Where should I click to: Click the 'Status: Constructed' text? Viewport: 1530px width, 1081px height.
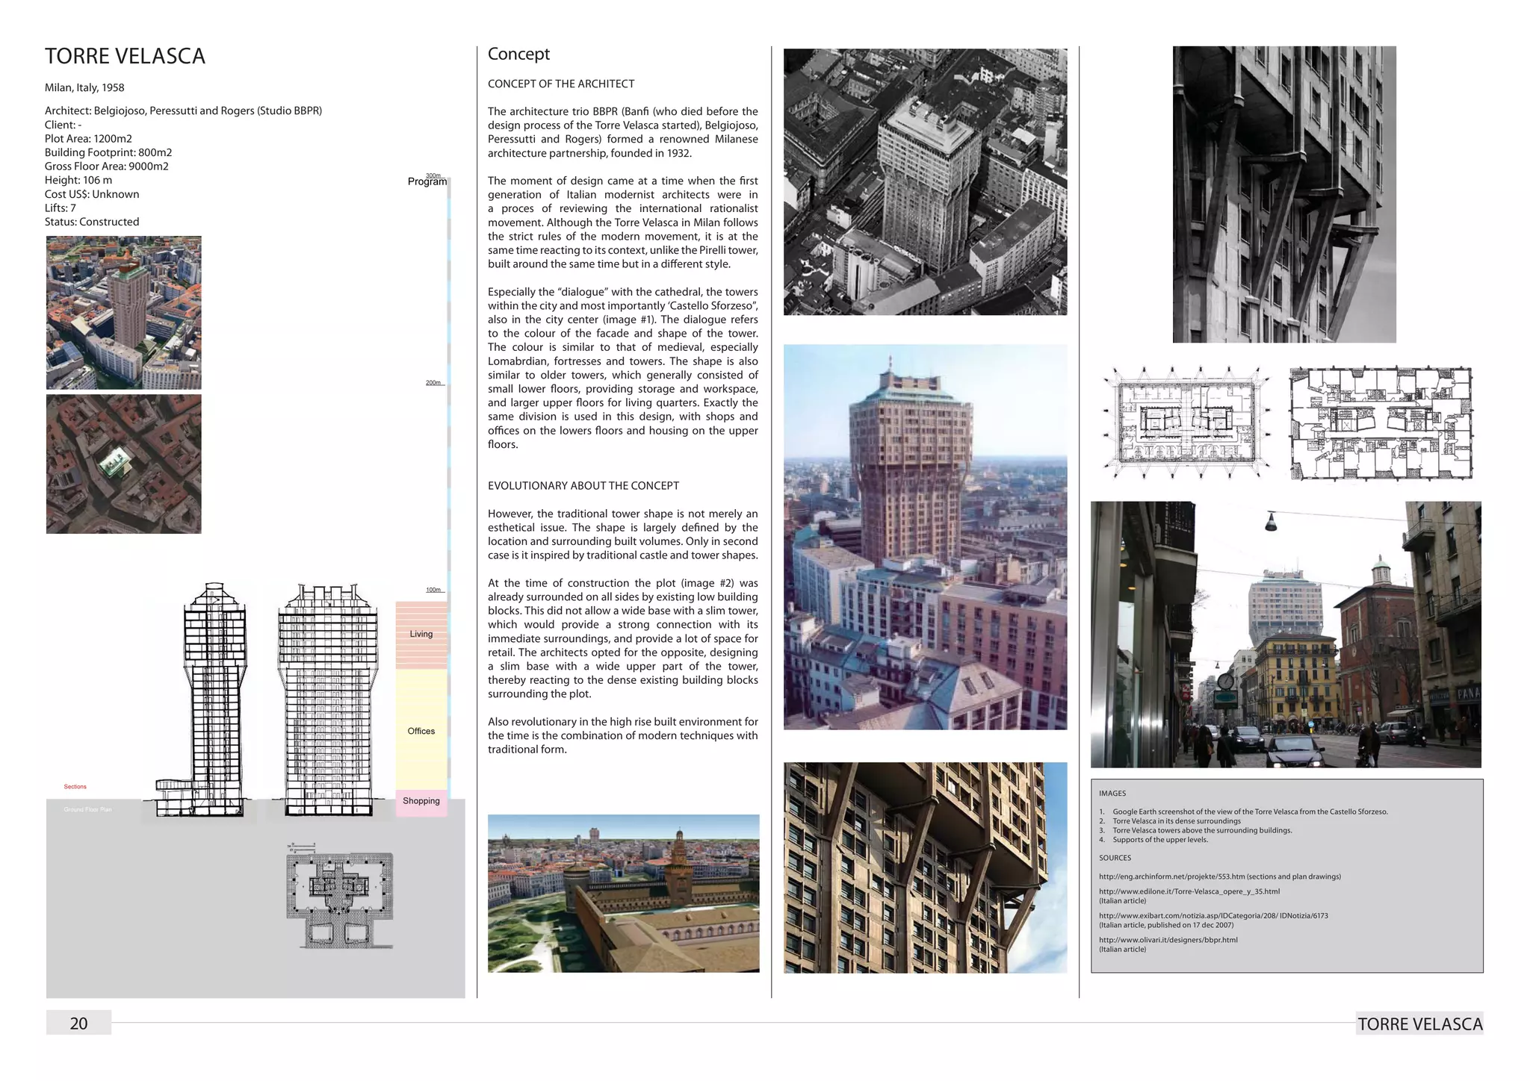pyautogui.click(x=92, y=222)
